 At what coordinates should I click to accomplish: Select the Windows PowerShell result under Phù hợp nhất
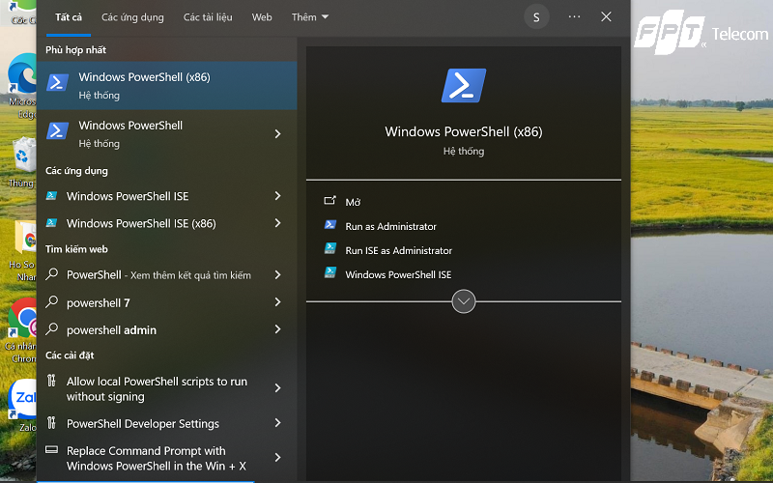coord(166,133)
